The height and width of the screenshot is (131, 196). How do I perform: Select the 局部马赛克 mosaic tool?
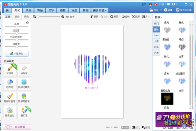pyautogui.click(x=24, y=84)
